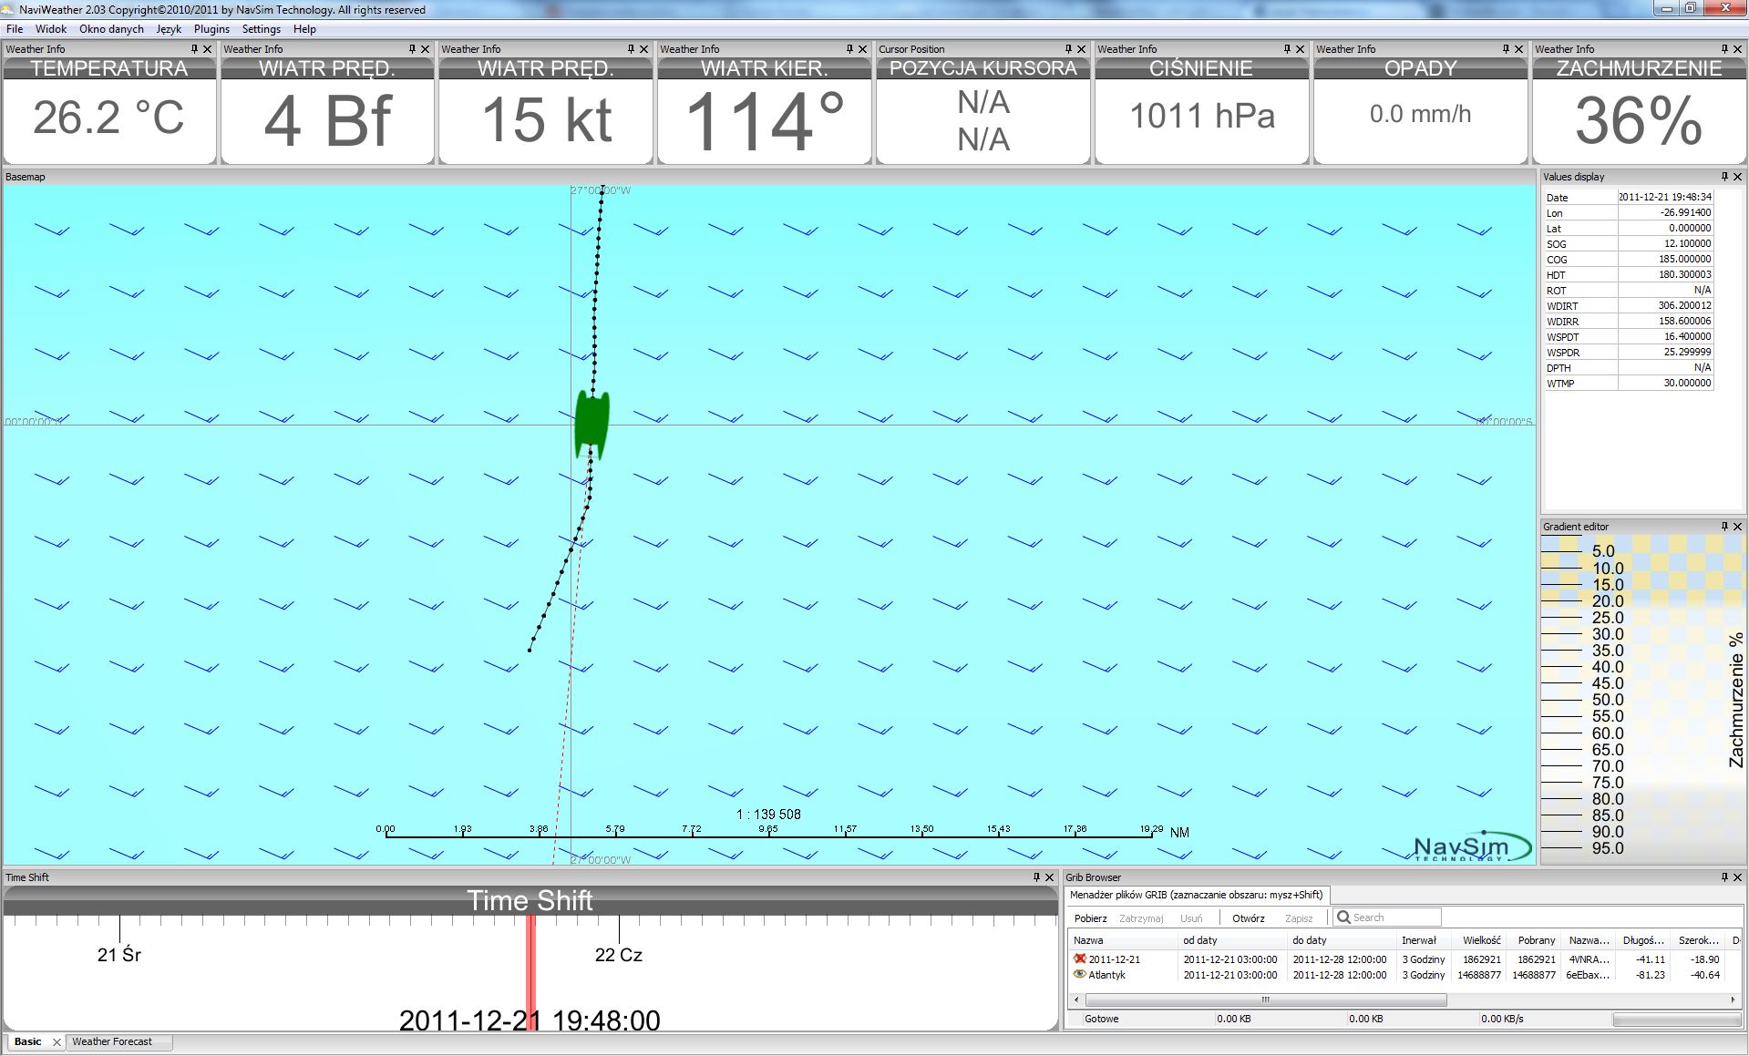Close the CIŚNIENIE pressure panel
Image resolution: width=1749 pixels, height=1056 pixels.
tap(1300, 49)
